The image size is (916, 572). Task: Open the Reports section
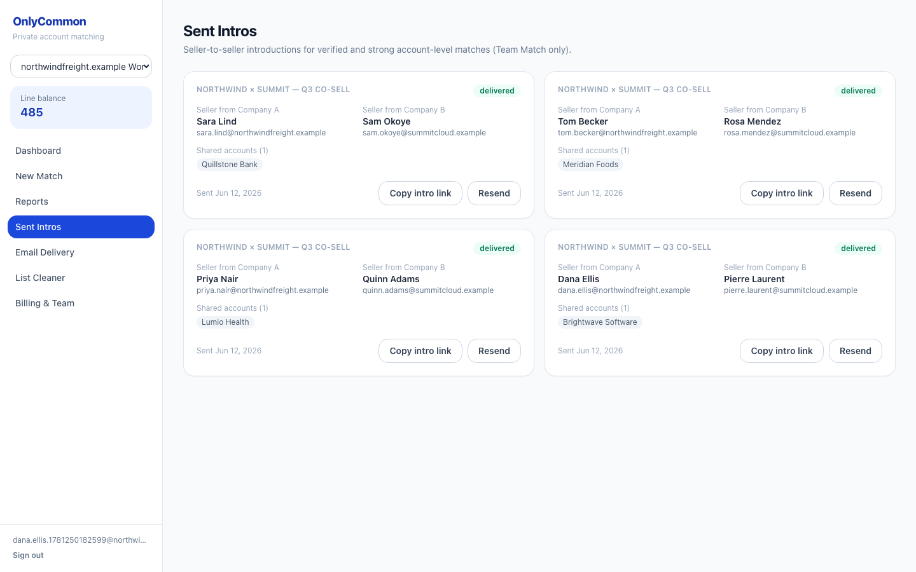click(x=81, y=201)
